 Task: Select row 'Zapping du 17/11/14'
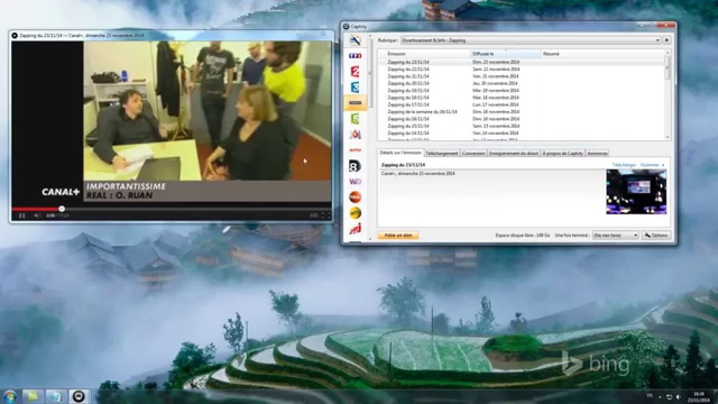pos(521,104)
